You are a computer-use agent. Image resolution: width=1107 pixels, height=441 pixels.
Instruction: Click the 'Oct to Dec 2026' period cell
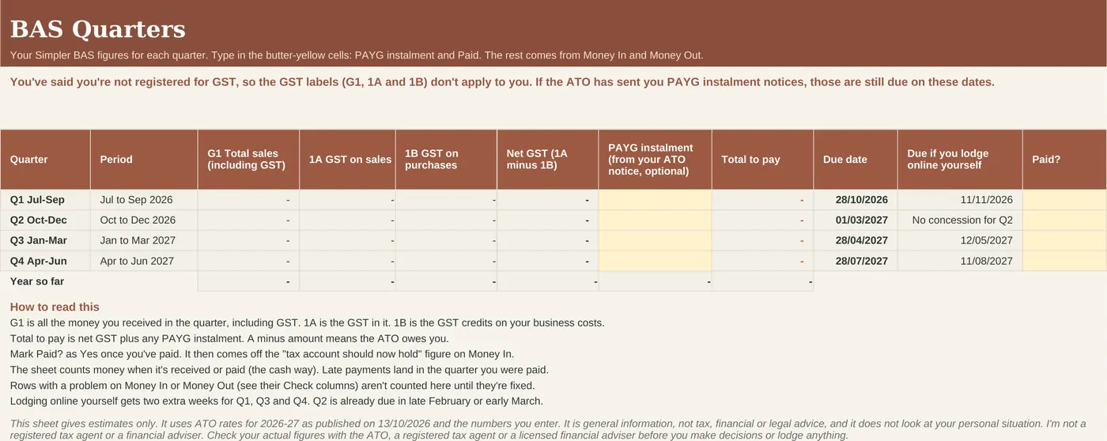click(144, 220)
